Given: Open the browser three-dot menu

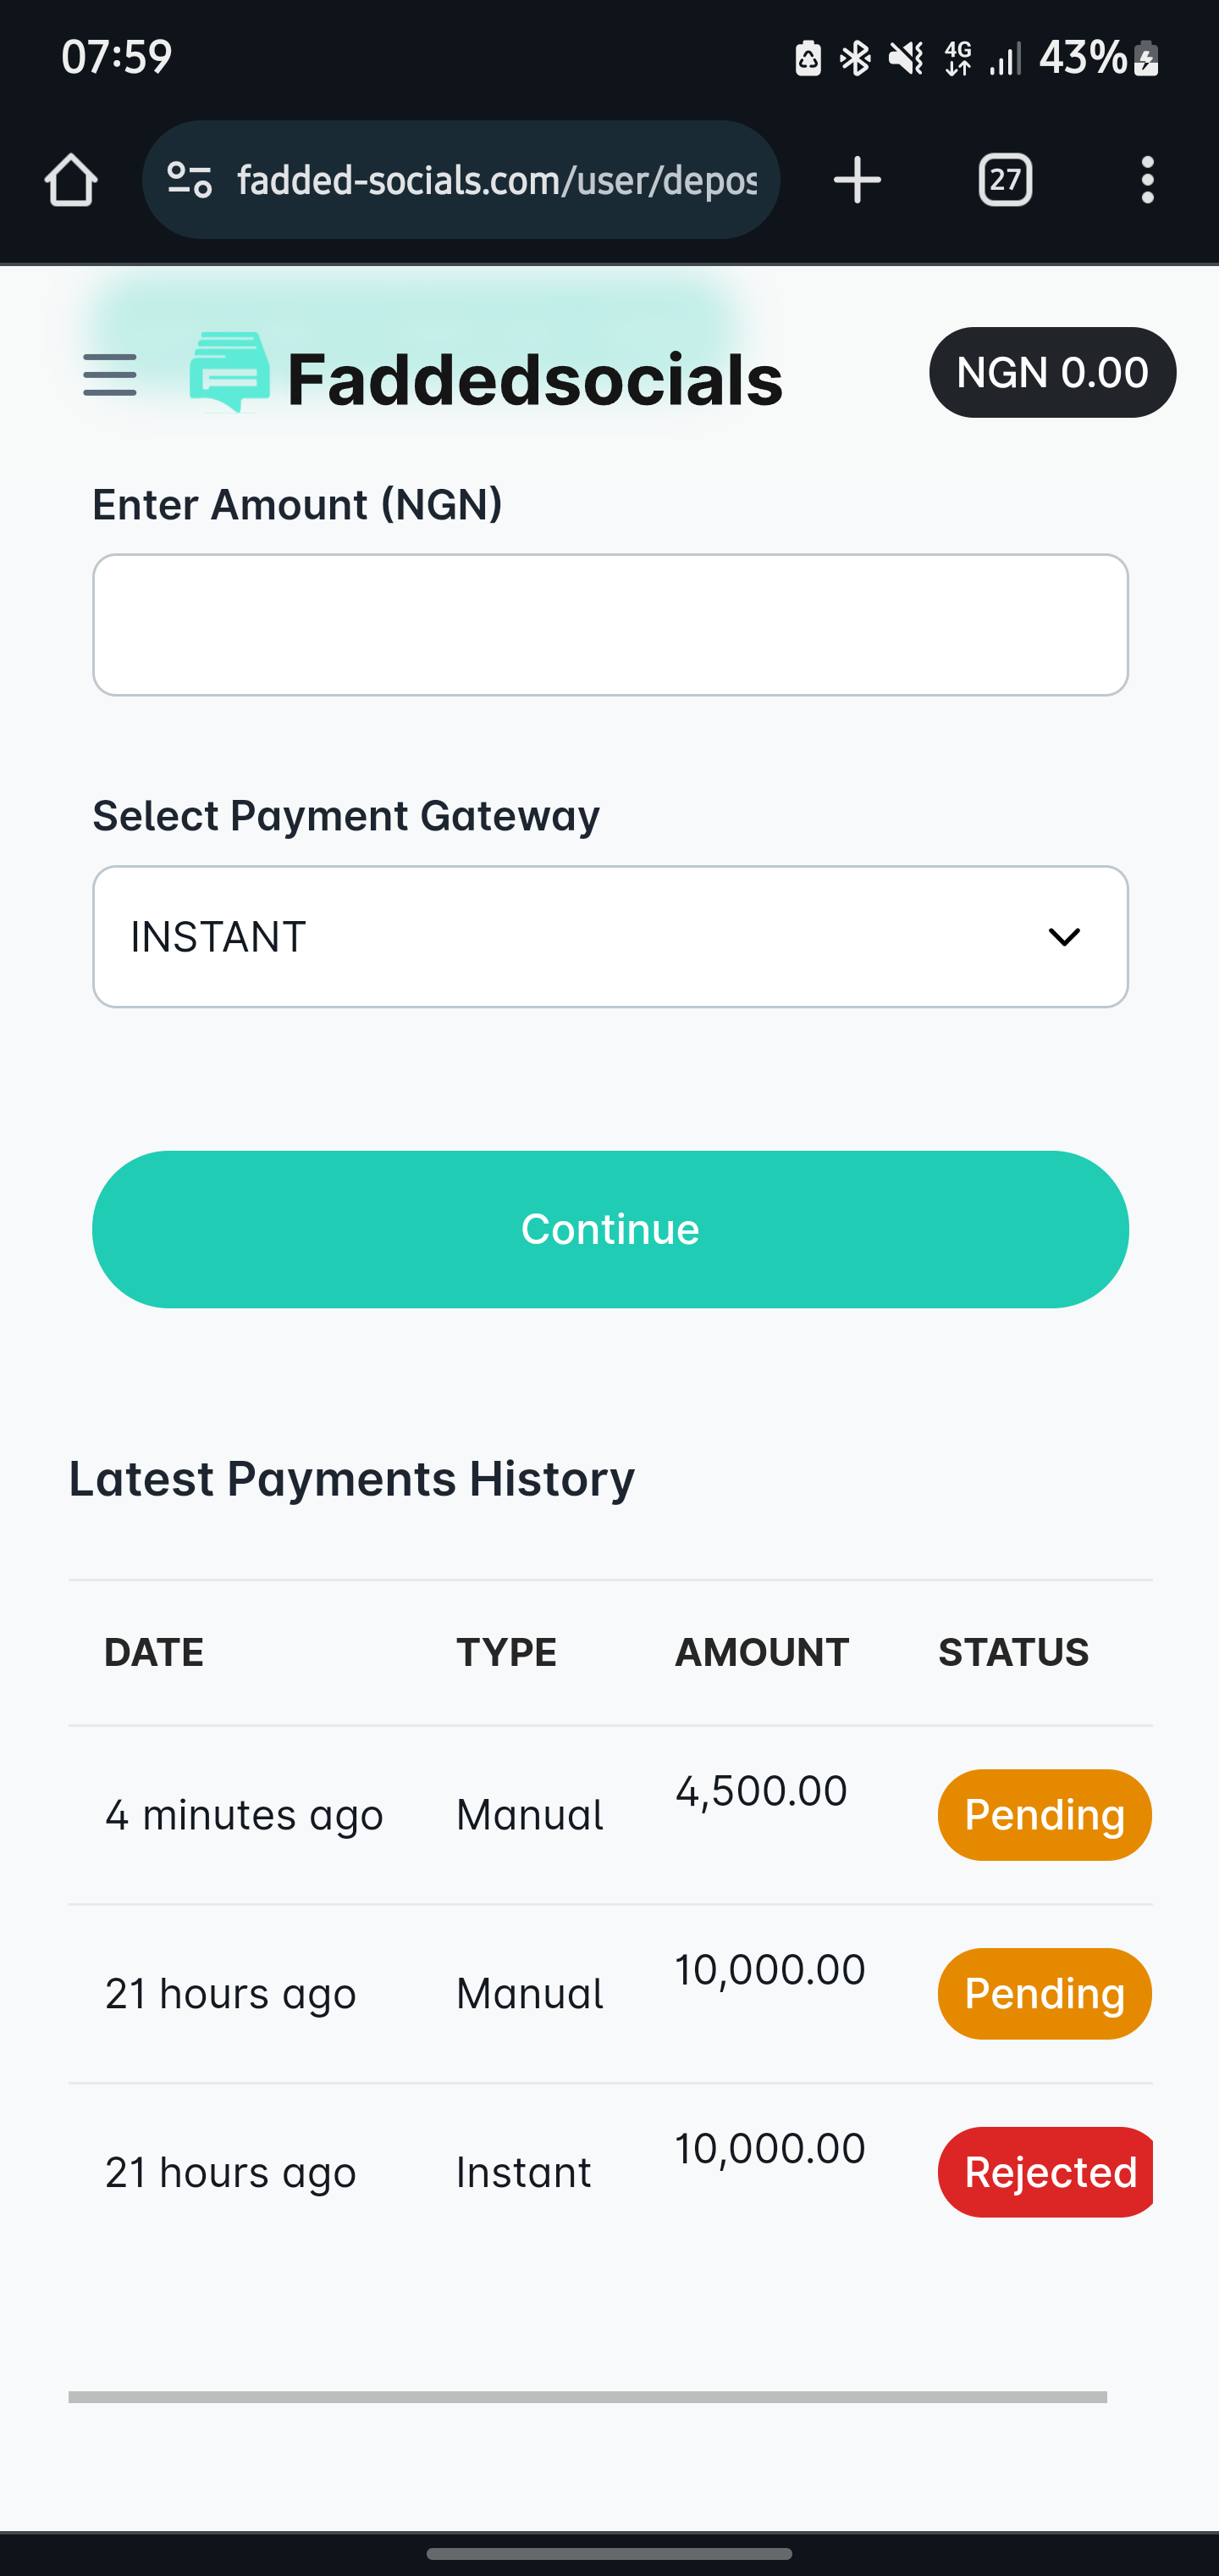Looking at the screenshot, I should pos(1147,181).
